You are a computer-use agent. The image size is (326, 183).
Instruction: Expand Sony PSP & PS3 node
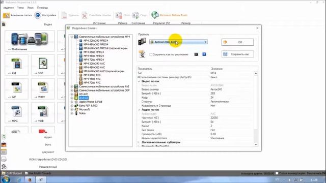click(x=72, y=106)
